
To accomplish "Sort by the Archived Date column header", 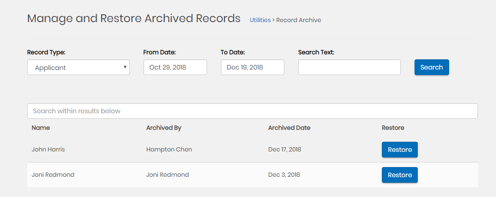I will [x=289, y=127].
